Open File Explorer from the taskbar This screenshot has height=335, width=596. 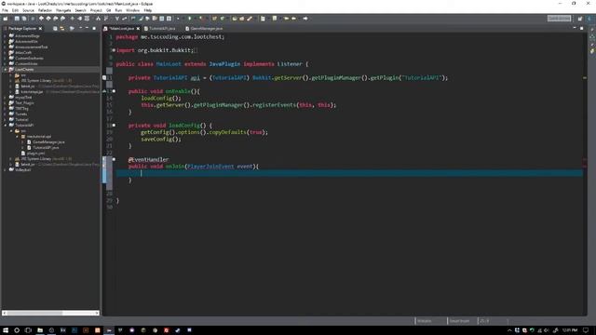40,330
